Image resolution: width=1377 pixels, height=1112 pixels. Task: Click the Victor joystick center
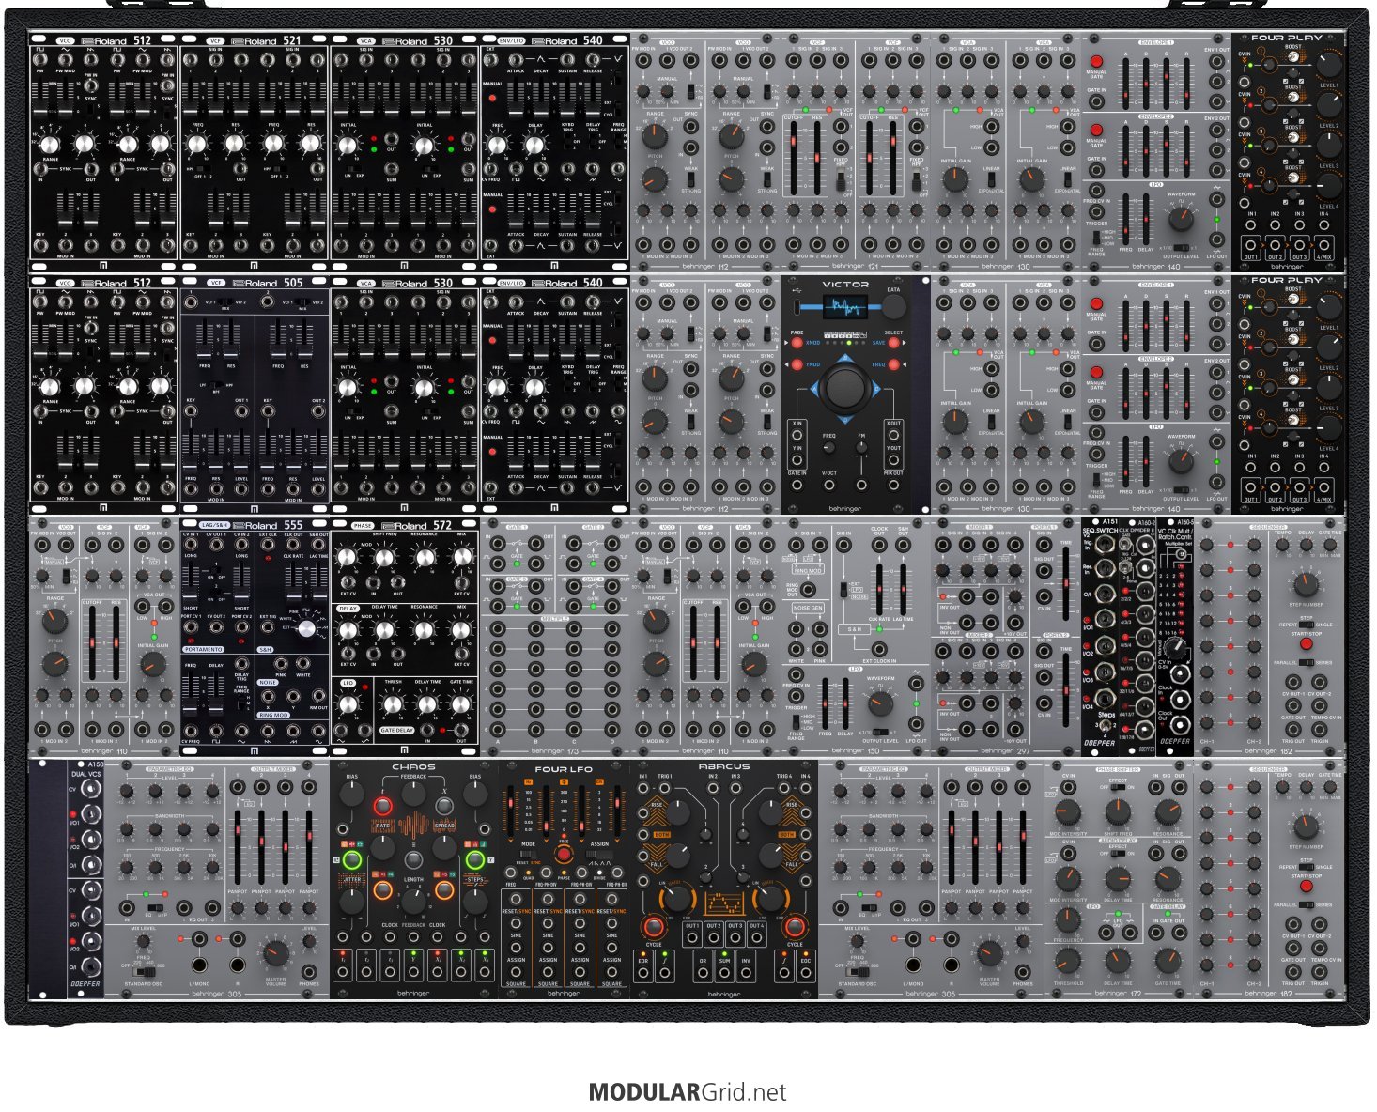pos(845,387)
